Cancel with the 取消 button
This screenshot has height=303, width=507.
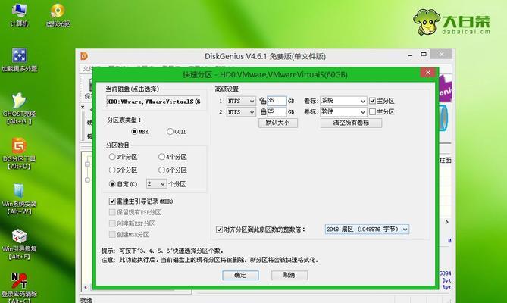[289, 275]
